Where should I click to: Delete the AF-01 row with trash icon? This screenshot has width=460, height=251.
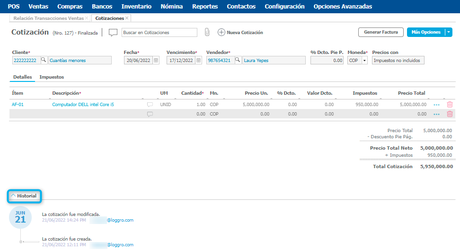(450, 104)
